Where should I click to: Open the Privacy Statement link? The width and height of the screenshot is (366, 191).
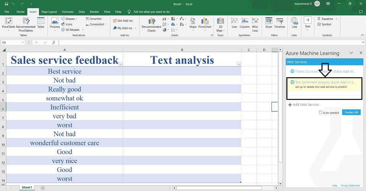click(350, 186)
